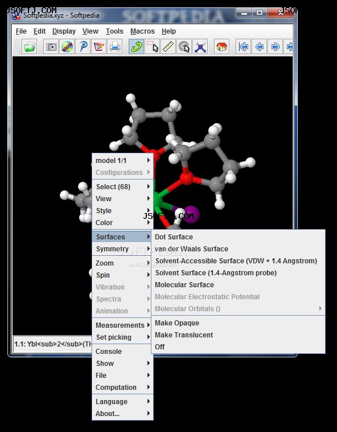
Task: Click the printer icon
Action: coord(115,47)
